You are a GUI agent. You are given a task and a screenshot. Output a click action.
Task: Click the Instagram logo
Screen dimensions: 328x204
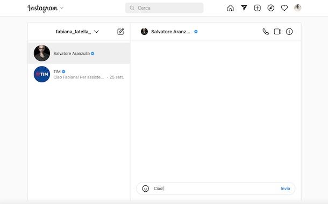tap(42, 8)
